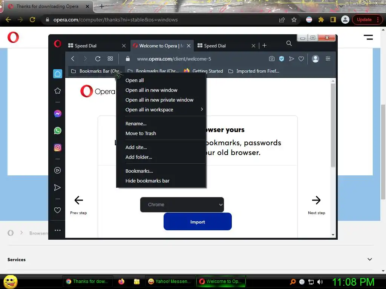Open Player icon in Opera sidebar
Viewport: 386px width, 289px height.
pyautogui.click(x=58, y=170)
